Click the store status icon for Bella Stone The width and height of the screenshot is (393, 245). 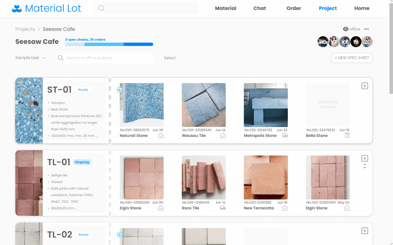347,136
